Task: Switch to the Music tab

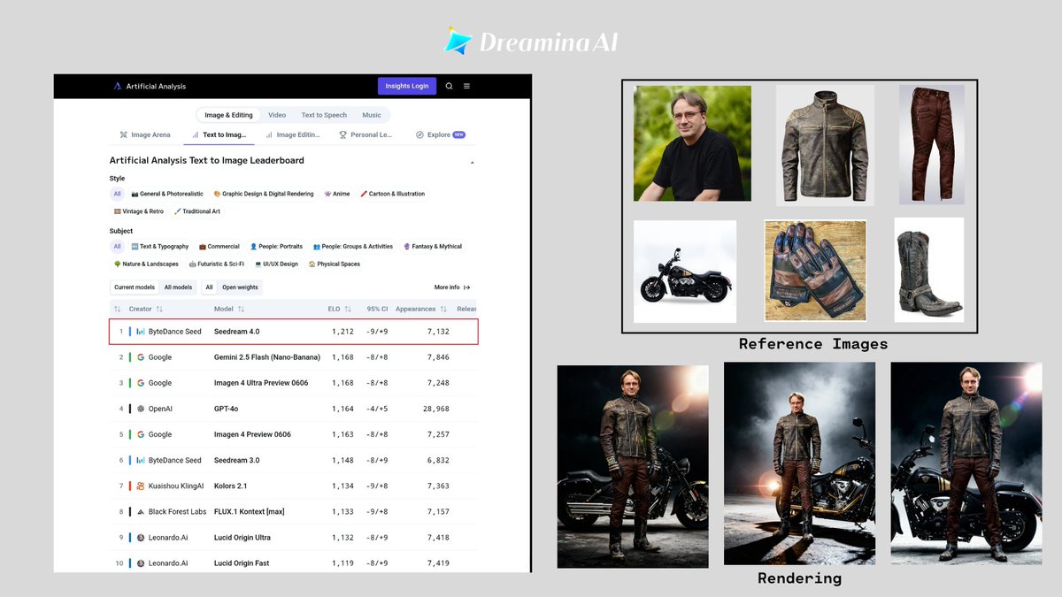Action: pyautogui.click(x=372, y=115)
